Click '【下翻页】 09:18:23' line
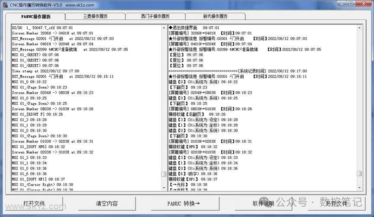The image size is (374, 217). (188, 87)
